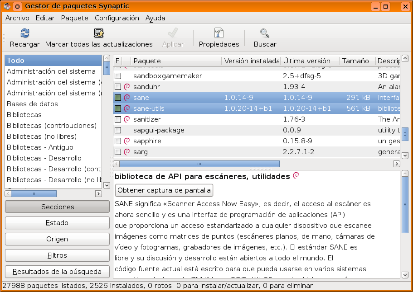Select Bibliotecas (contribuciones) section
Viewport: 413px width, 292px height.
point(53,126)
